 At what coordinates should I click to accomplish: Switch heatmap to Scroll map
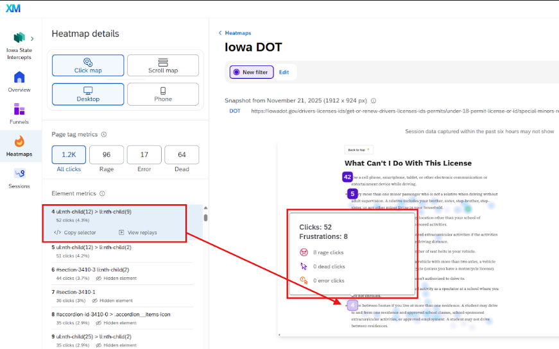163,65
